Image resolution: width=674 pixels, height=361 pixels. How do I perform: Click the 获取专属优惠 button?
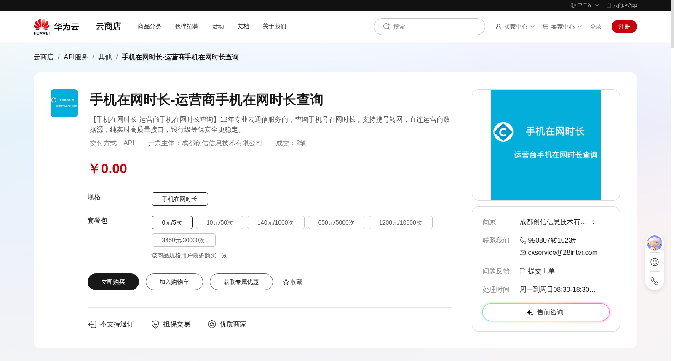pos(241,282)
